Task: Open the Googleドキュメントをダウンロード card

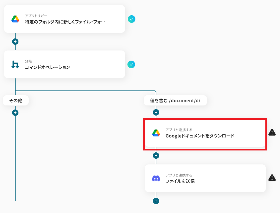Action: pos(205,136)
